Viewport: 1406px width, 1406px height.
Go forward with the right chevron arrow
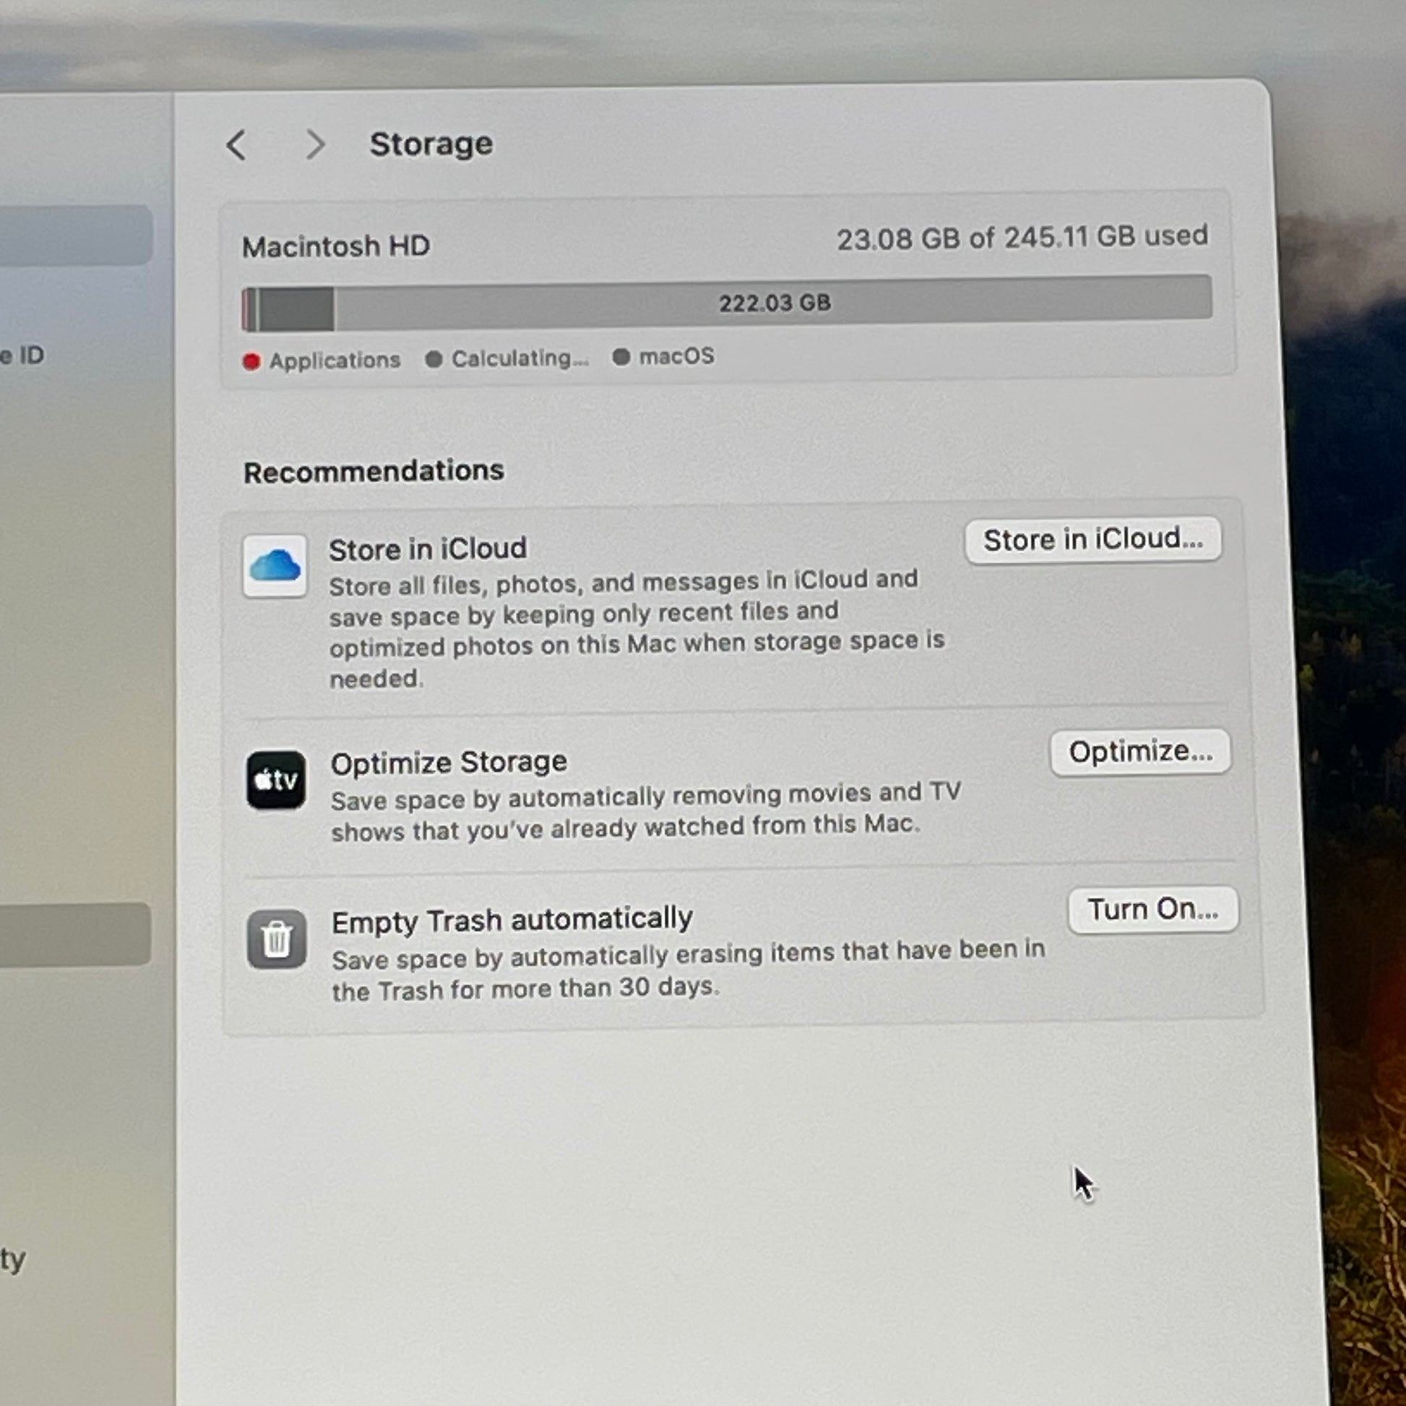(315, 144)
